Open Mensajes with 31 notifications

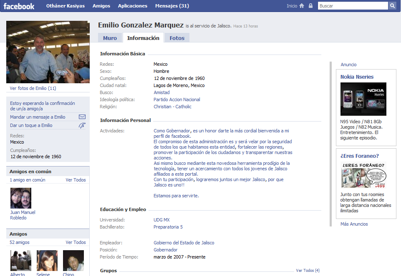172,6
